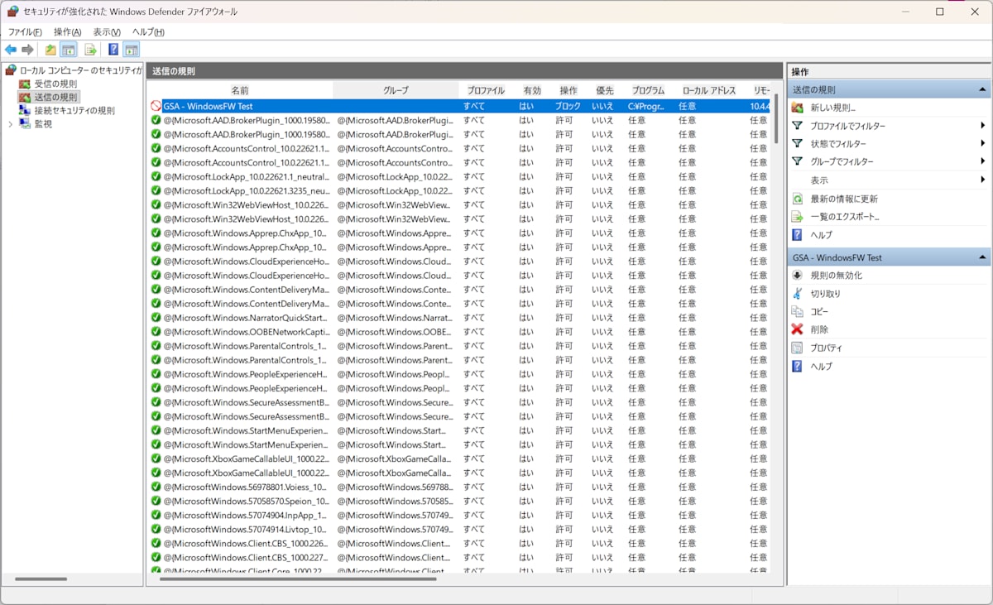Image resolution: width=993 pixels, height=605 pixels.
Task: Select the MicrosoftWindows.Client.CBS_1000.227... rule
Action: coord(247,557)
